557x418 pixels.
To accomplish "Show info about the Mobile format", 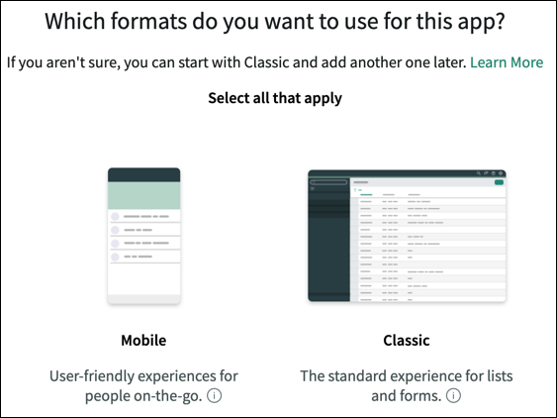I will pos(215,395).
